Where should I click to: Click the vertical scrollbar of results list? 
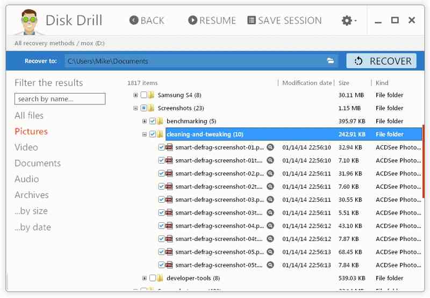(x=424, y=161)
